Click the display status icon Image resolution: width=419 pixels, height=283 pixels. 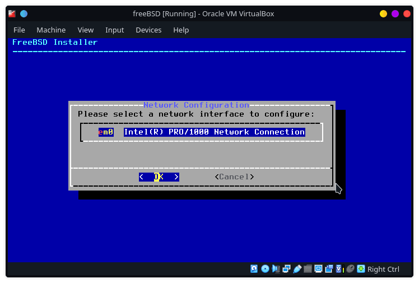click(318, 269)
